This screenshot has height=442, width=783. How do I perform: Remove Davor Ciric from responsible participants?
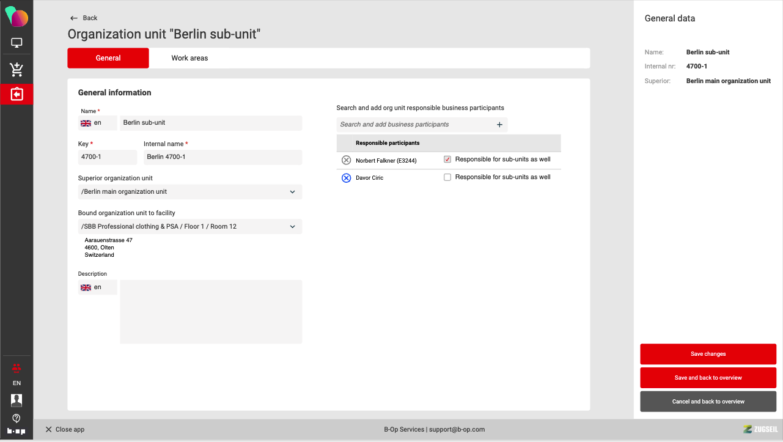click(x=346, y=178)
